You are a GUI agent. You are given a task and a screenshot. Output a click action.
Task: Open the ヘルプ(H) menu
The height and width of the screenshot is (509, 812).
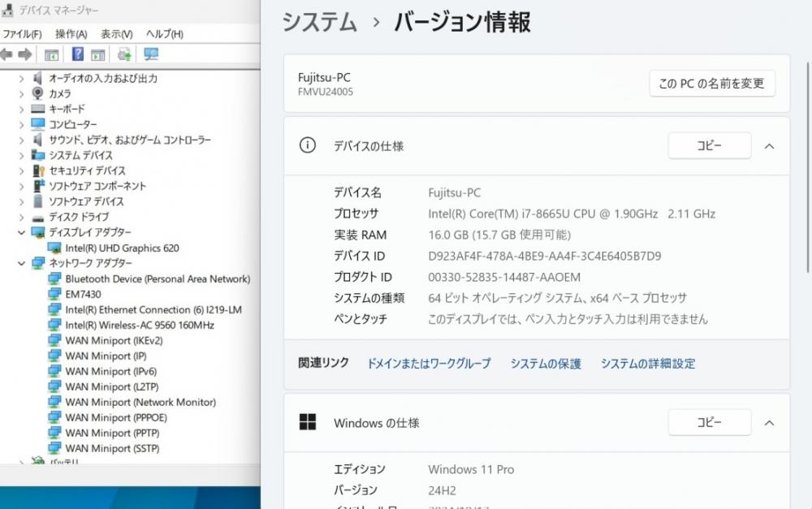[x=165, y=34]
